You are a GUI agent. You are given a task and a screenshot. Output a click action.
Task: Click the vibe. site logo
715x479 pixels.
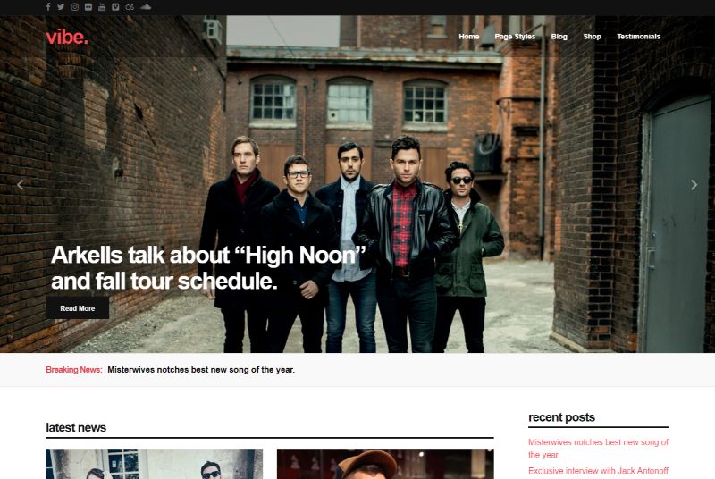[67, 37]
